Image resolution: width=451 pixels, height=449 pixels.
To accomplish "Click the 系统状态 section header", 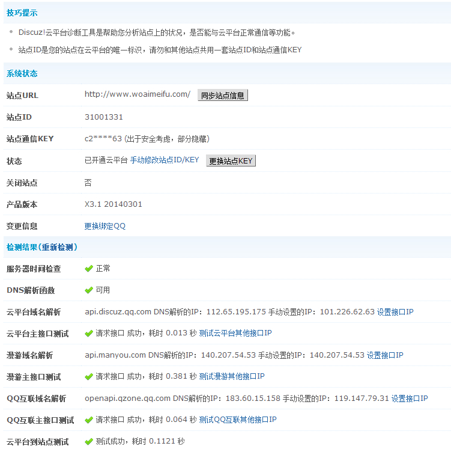I will tap(22, 74).
